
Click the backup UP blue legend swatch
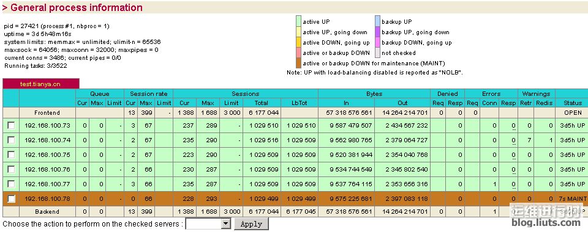[x=378, y=21]
